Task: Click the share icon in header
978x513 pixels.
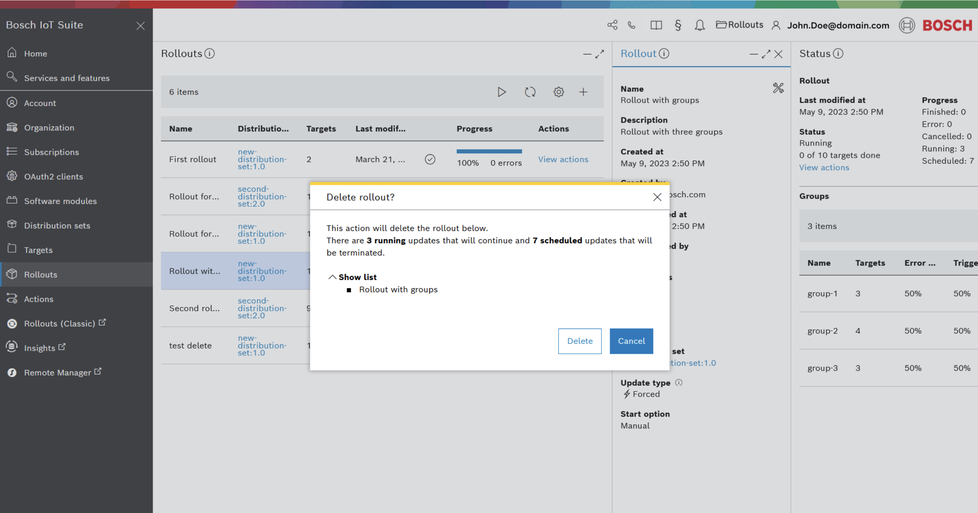Action: (x=612, y=25)
